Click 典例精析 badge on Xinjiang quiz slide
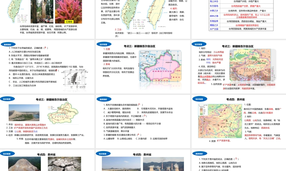This screenshot has width=286, height=171. coord(104,99)
